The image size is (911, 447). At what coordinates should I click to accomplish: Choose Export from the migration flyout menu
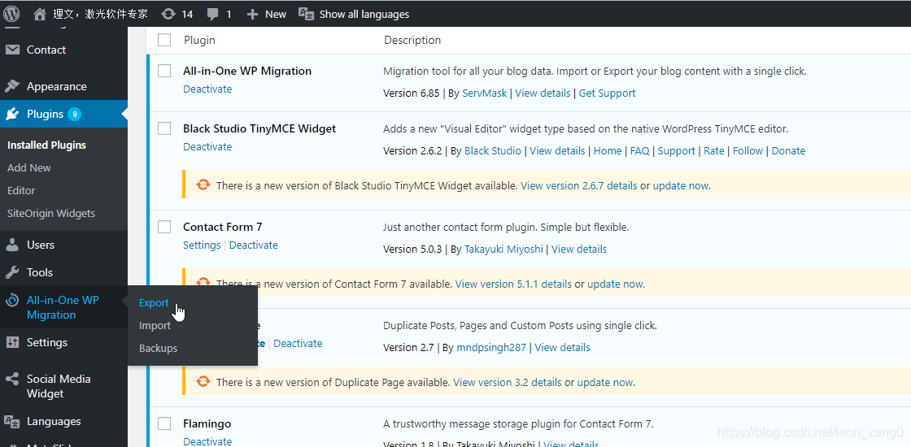[154, 302]
